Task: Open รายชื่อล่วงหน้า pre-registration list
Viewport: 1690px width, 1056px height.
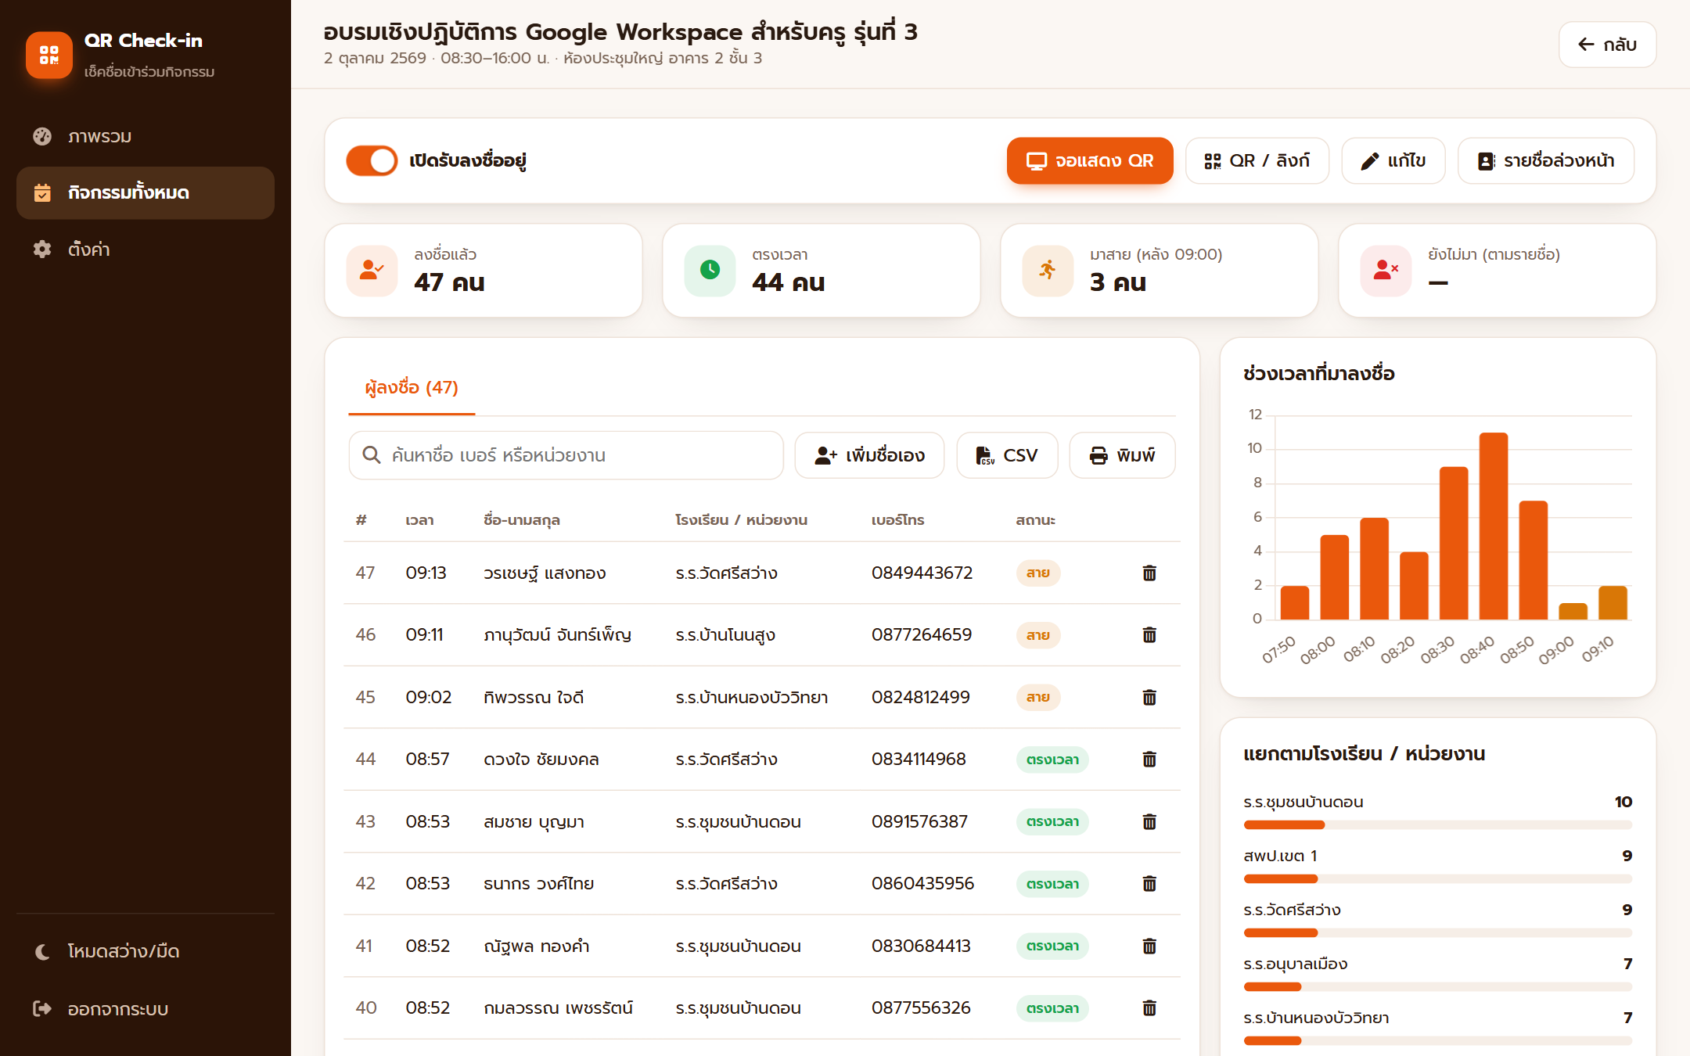Action: (1546, 160)
